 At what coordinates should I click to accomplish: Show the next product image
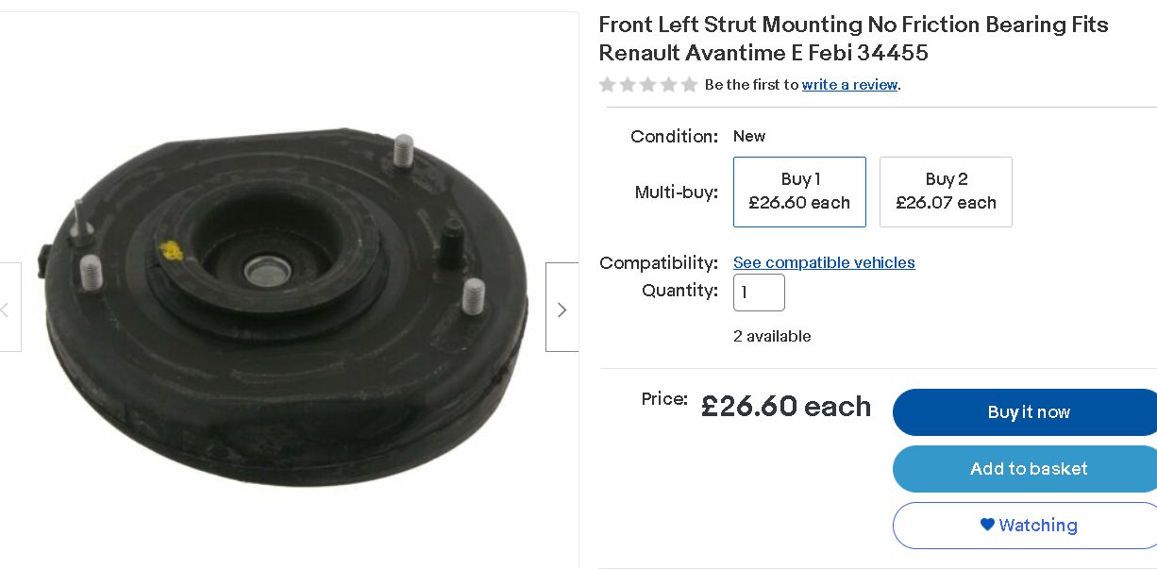[x=562, y=308]
